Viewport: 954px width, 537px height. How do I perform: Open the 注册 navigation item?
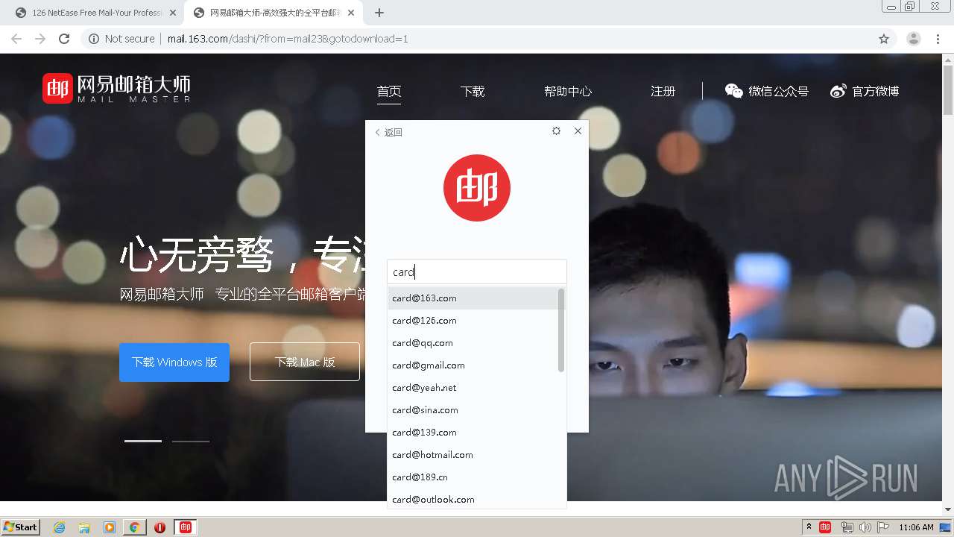(x=663, y=91)
